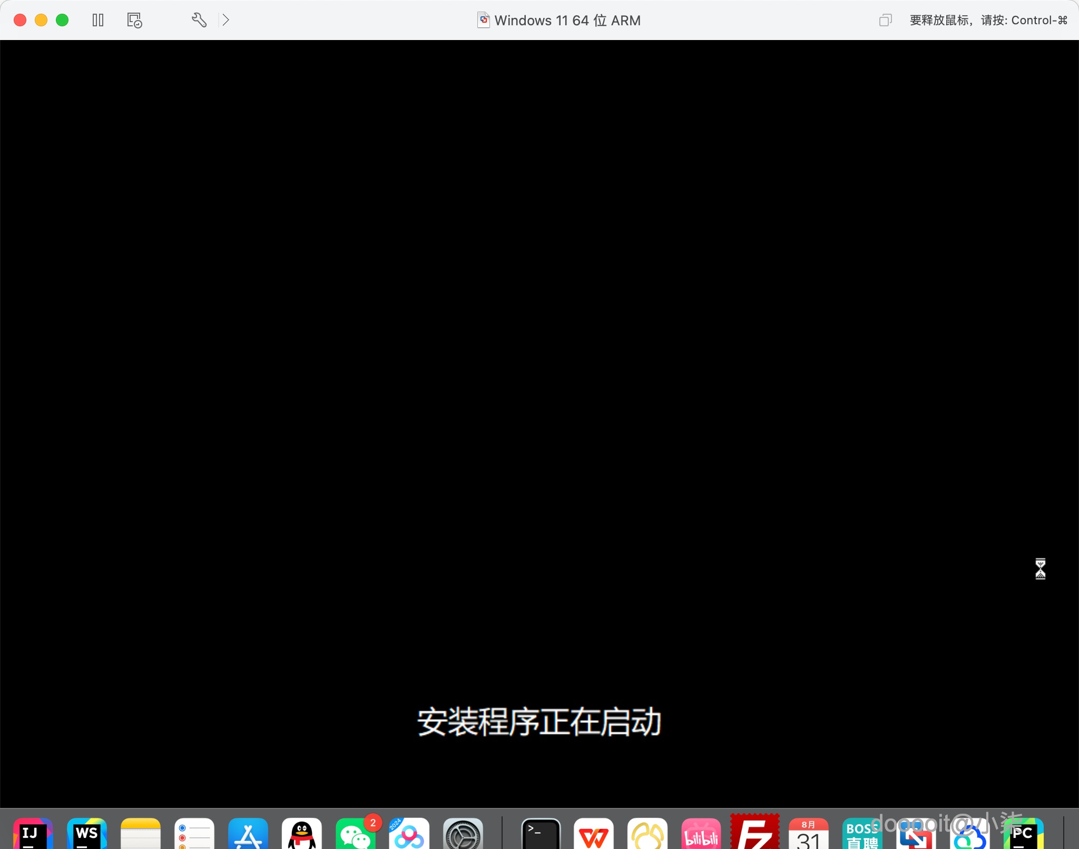The height and width of the screenshot is (849, 1079).
Task: Launch IntelliJ IDEA from the Dock
Action: click(x=33, y=833)
